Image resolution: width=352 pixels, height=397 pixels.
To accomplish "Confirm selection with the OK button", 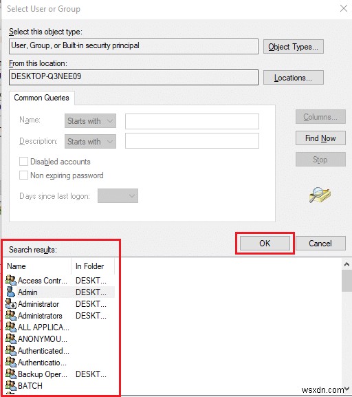I will (265, 244).
